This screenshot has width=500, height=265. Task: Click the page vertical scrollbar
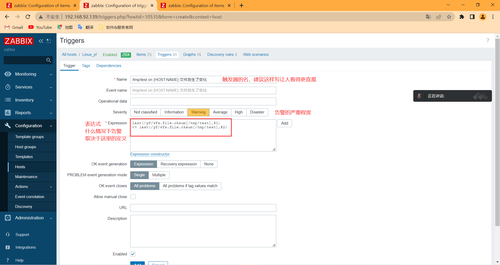pos(497,132)
